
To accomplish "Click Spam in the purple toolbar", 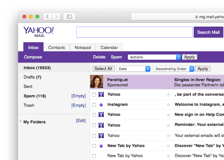I will 116,57.
